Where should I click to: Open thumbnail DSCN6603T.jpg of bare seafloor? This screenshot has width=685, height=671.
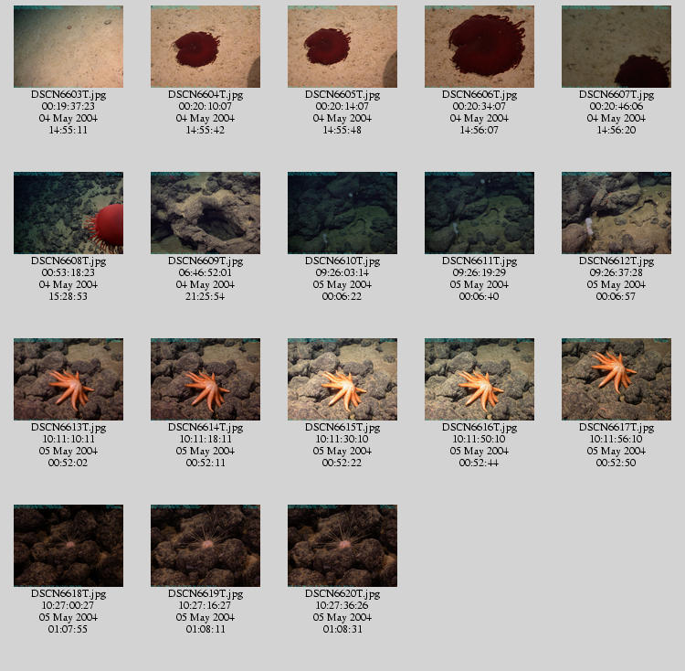(68, 47)
